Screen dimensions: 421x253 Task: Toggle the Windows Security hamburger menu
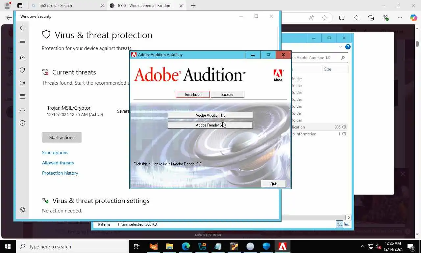(x=22, y=41)
